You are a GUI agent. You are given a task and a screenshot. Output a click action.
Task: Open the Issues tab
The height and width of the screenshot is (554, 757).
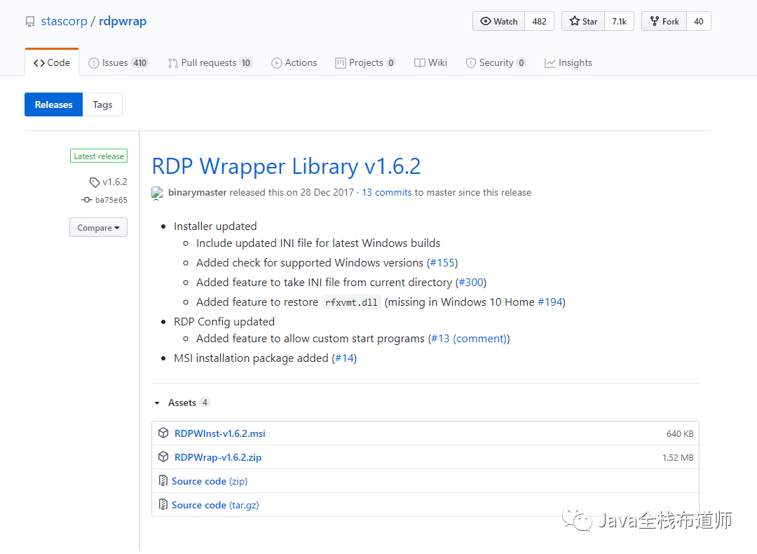point(118,63)
